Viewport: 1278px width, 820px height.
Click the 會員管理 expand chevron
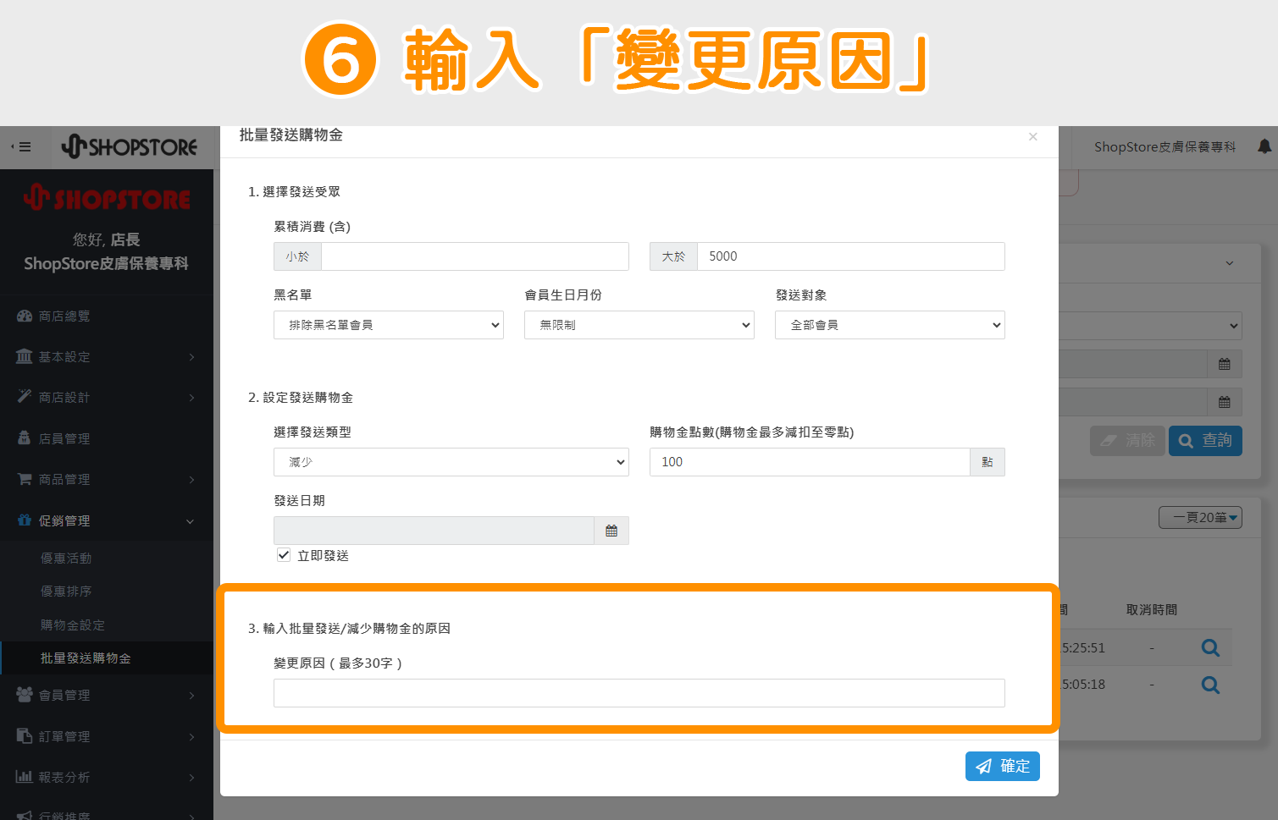pos(191,696)
